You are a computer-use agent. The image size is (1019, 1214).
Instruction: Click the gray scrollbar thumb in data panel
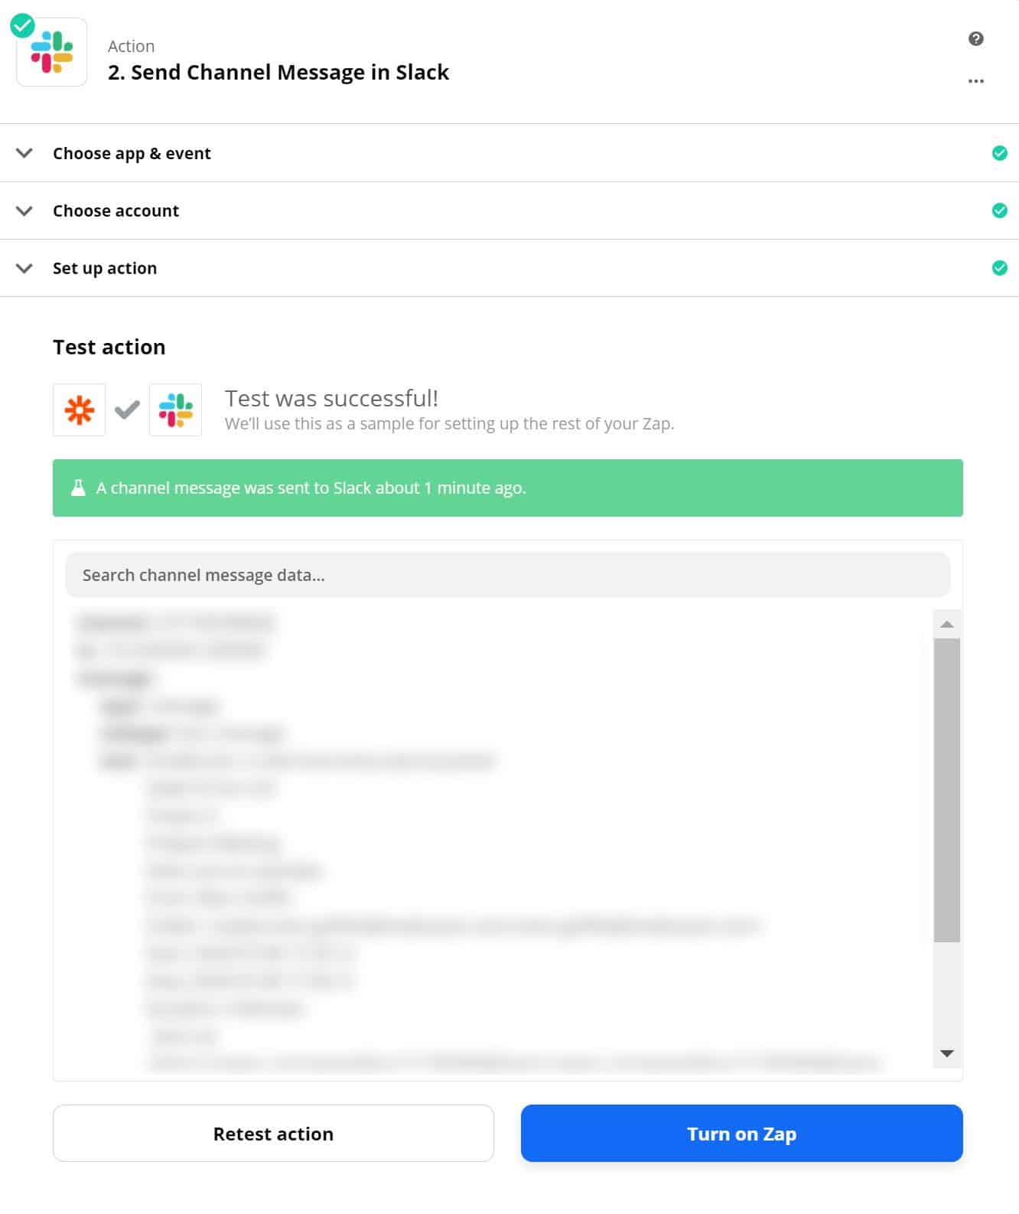coord(946,790)
